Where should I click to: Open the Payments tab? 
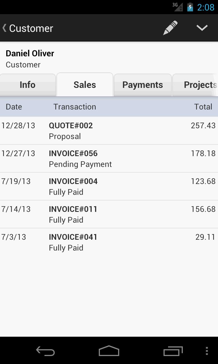point(142,85)
